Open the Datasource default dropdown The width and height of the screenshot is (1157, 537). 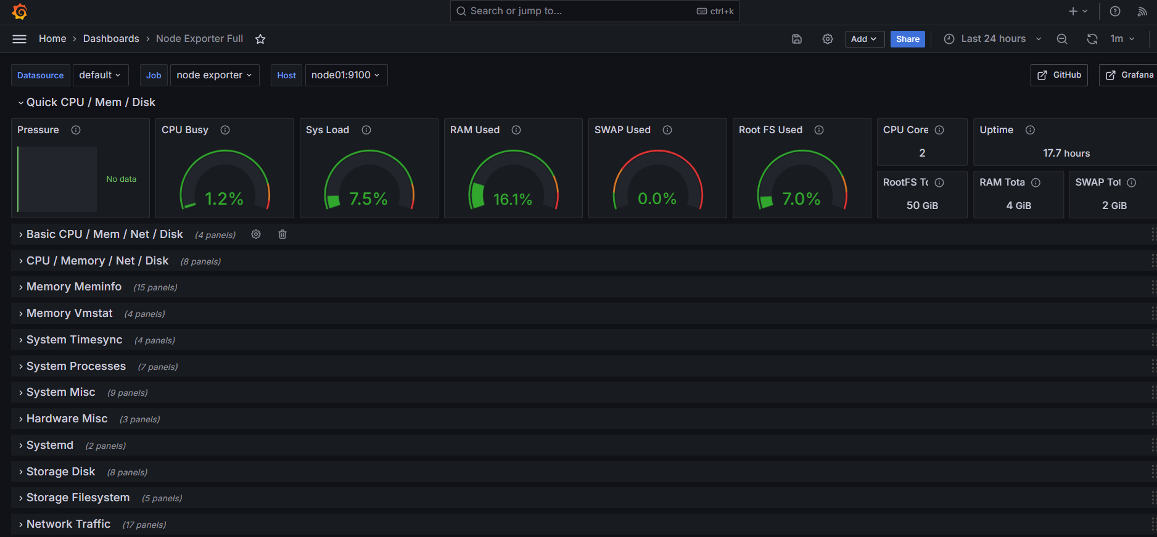coord(101,75)
